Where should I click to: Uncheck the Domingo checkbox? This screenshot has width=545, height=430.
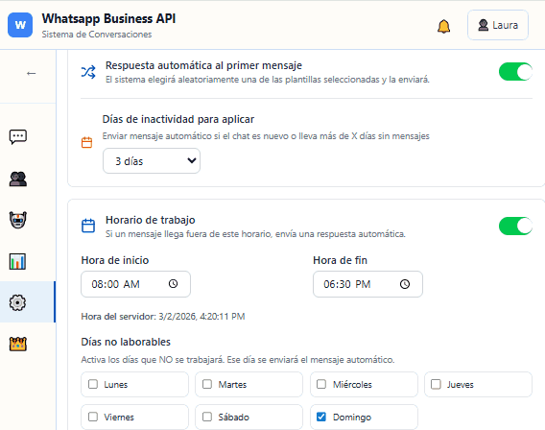[x=321, y=417]
